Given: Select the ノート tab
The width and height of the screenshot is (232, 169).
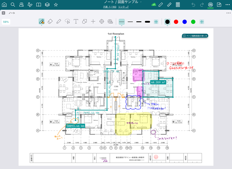Looking at the screenshot, I should (12, 13).
